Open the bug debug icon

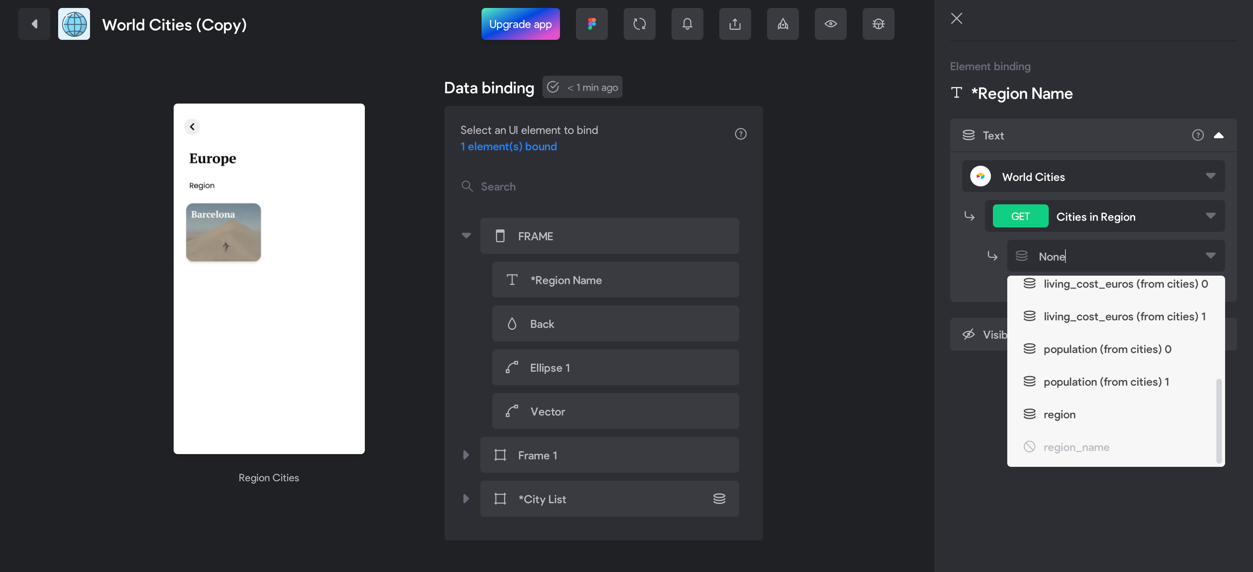(x=878, y=24)
